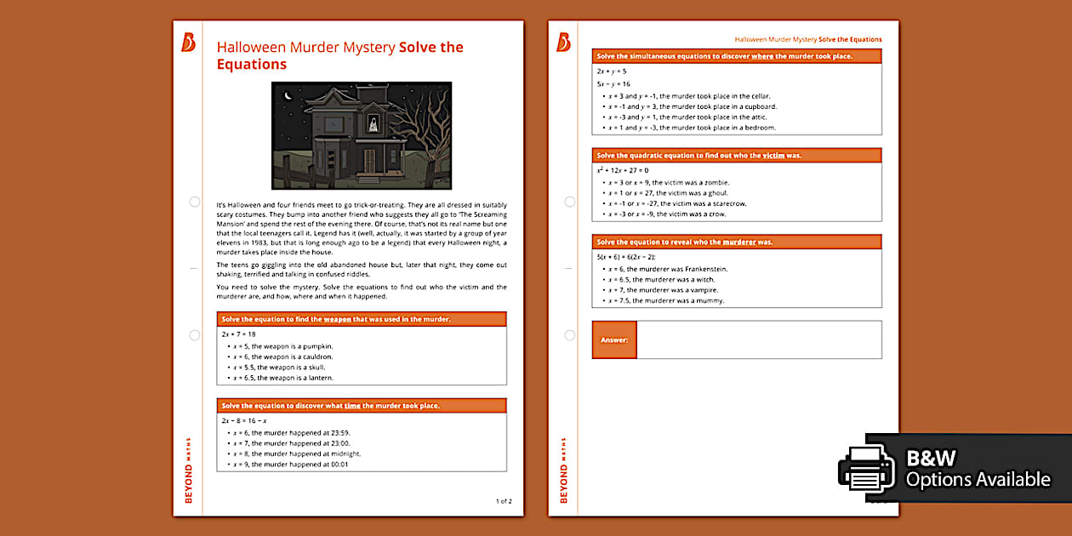The width and height of the screenshot is (1072, 536).
Task: Select the BEYOND MATHS sidebar logo on page two
Action: pyautogui.click(x=565, y=468)
